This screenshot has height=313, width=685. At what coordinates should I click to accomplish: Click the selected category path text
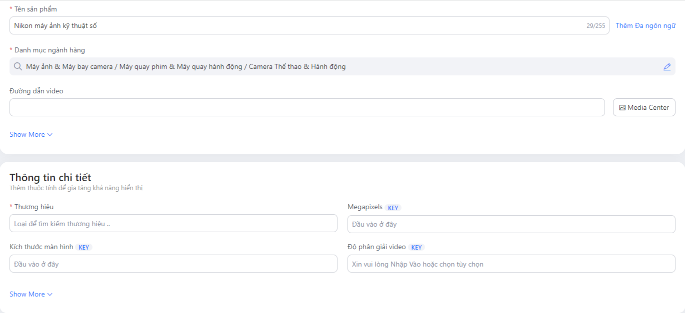coord(185,66)
